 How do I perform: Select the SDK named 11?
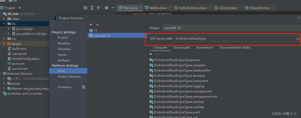(x=117, y=30)
